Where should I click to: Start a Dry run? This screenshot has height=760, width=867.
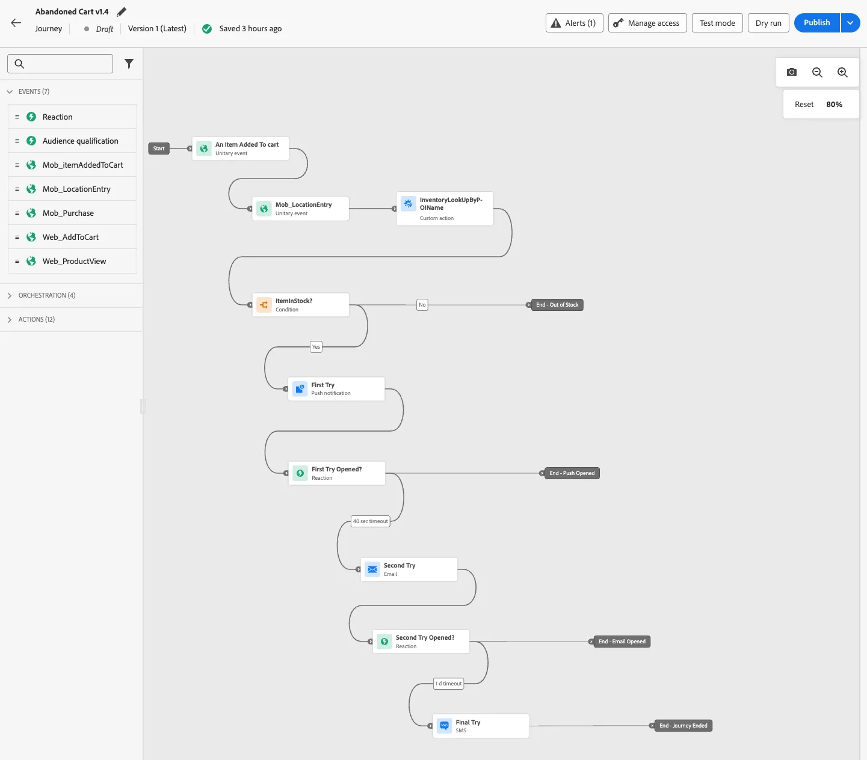click(x=768, y=23)
